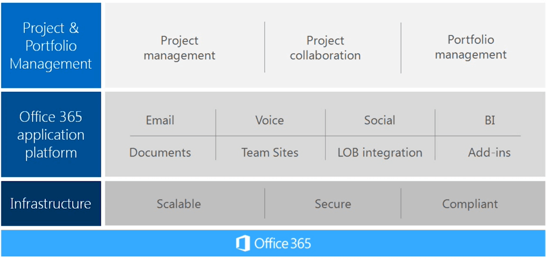Click the Secure label

tap(333, 204)
